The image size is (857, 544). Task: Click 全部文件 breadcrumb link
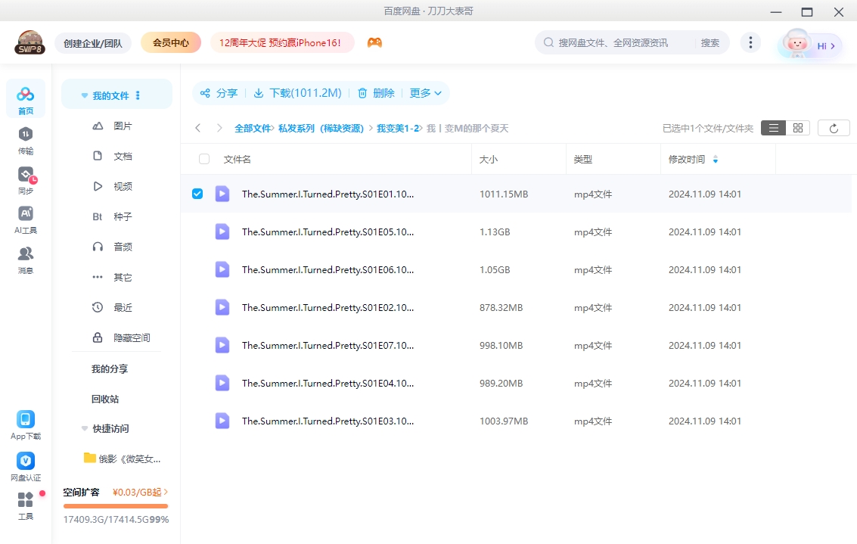[x=252, y=129]
